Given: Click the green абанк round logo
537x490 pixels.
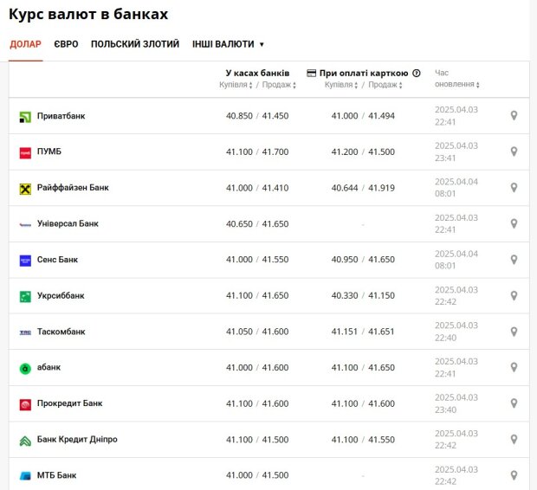Looking at the screenshot, I should click(x=25, y=369).
